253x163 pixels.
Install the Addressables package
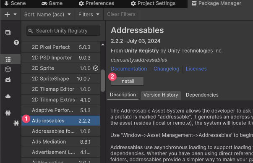(x=127, y=81)
